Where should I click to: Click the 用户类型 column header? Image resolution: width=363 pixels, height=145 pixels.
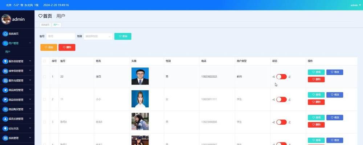[242, 61]
